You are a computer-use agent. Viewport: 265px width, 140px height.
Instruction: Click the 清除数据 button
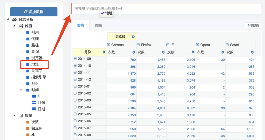pyautogui.click(x=253, y=25)
